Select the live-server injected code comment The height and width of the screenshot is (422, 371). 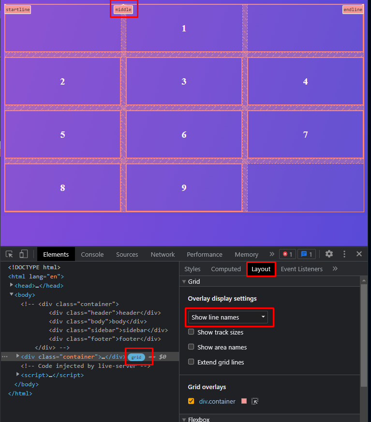coord(85,366)
